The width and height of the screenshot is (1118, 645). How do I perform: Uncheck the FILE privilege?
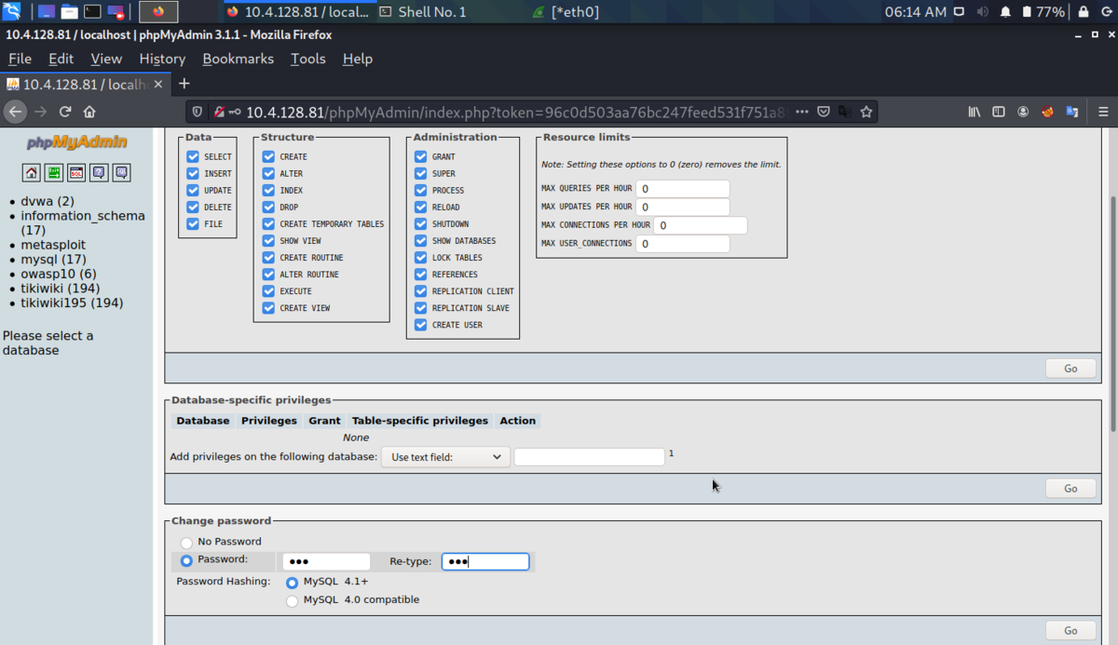[x=193, y=223]
